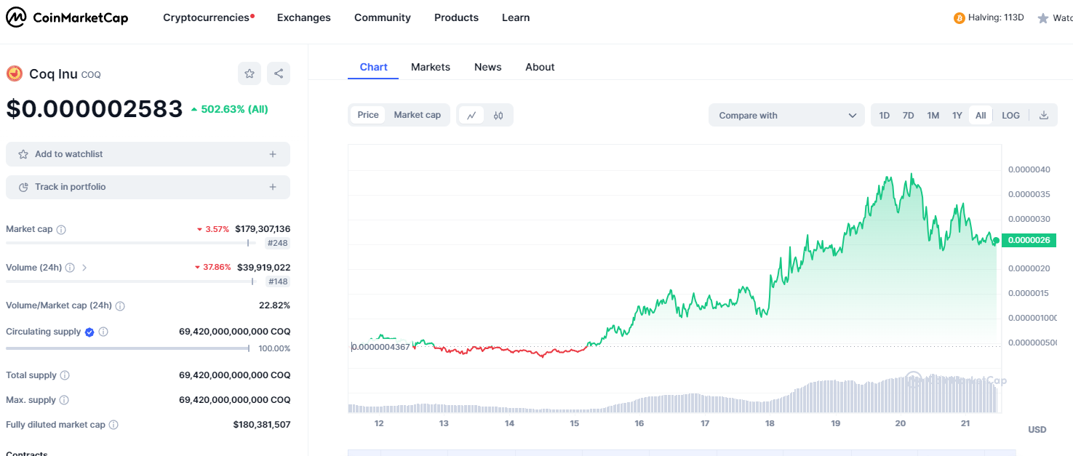
Task: Set chart range to 1M
Action: (x=933, y=115)
